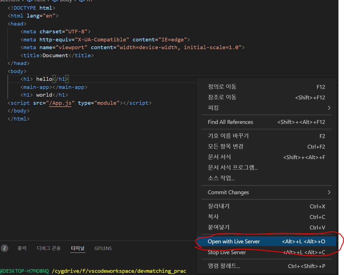Click the '<!DOCTYPE html>' line
Viewport: 344px width, 275px height.
point(31,8)
